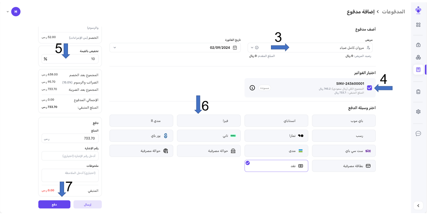Click the إرسال (Send) button
This screenshot has width=429, height=222.
click(87, 205)
